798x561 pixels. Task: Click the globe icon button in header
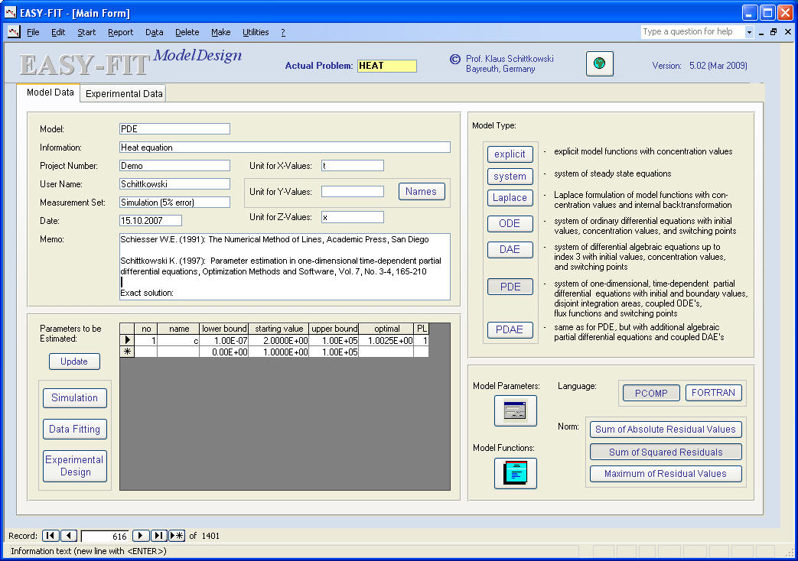point(599,64)
